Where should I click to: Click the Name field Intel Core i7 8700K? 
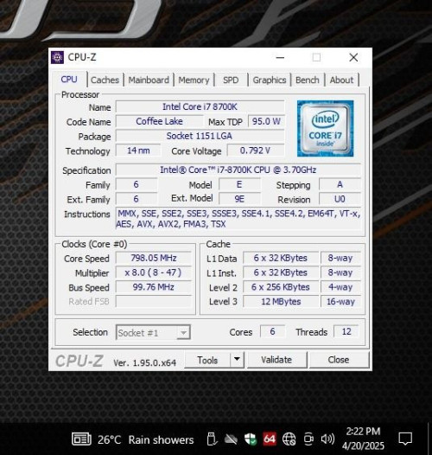(200, 106)
